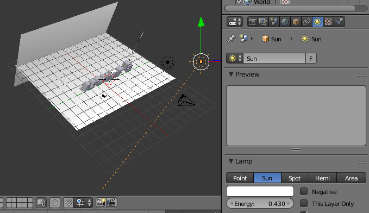This screenshot has height=213, width=369.
Task: Enable the Negative checkbox
Action: click(x=304, y=191)
